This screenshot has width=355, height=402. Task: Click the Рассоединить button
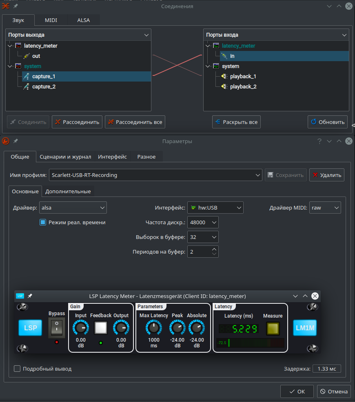click(x=77, y=122)
